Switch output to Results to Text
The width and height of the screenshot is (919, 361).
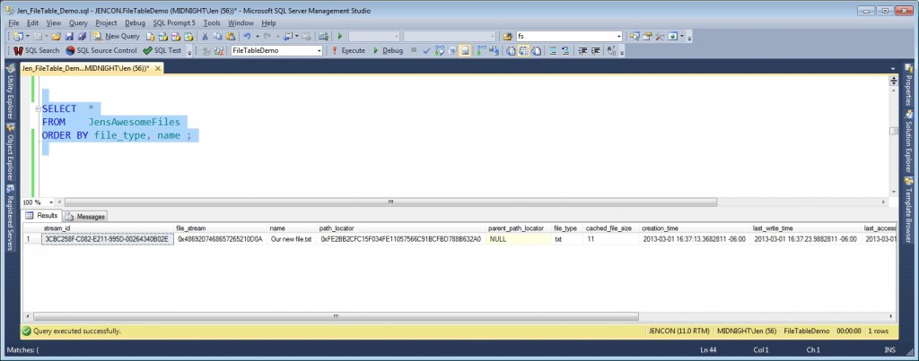pyautogui.click(x=511, y=51)
